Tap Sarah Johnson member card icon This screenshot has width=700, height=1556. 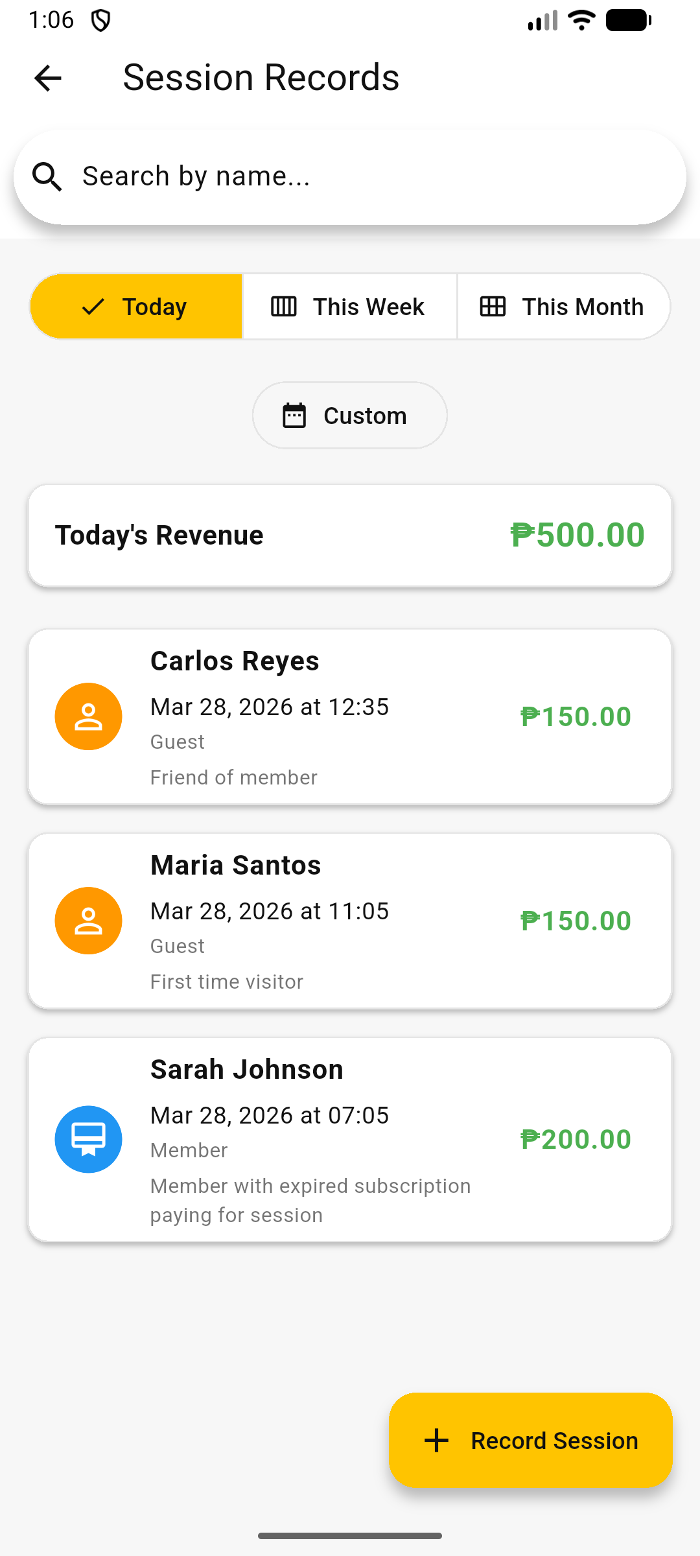tap(88, 1139)
